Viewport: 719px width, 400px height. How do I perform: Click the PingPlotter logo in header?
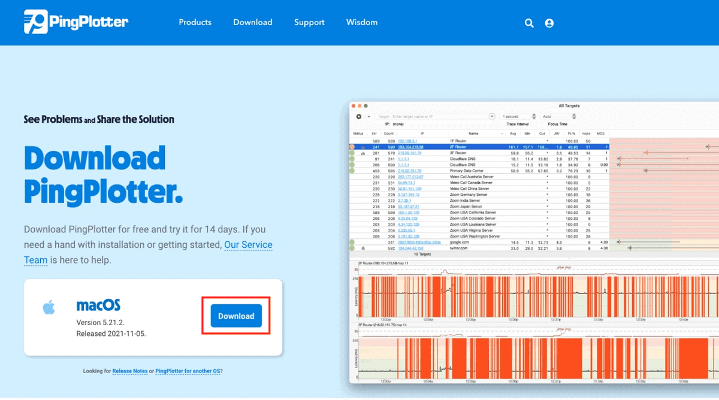click(75, 22)
